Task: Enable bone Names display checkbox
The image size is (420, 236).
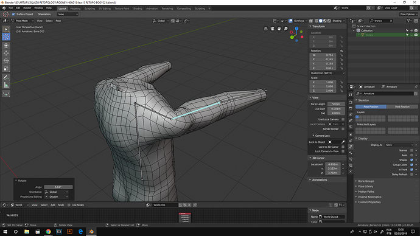Action: 411,150
